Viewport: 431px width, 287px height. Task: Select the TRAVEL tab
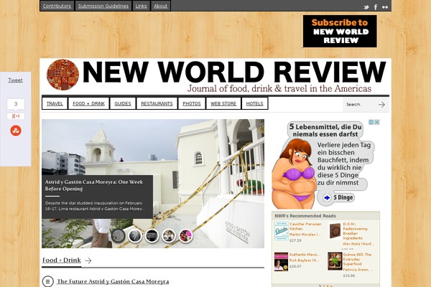click(x=55, y=103)
